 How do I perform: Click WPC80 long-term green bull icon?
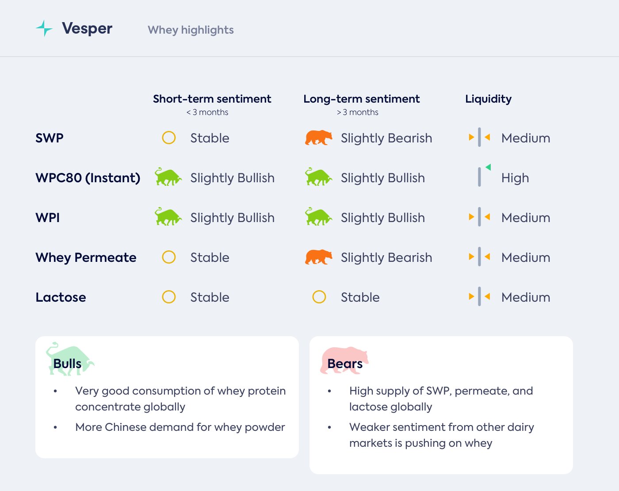coord(318,177)
